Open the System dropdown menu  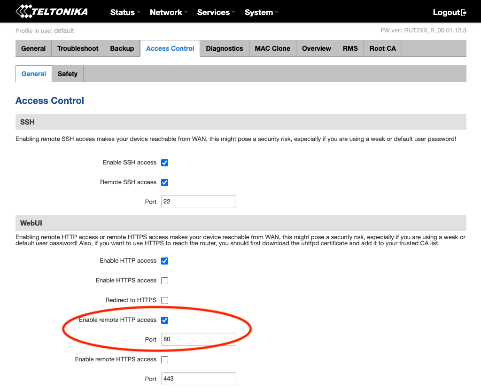pyautogui.click(x=259, y=12)
